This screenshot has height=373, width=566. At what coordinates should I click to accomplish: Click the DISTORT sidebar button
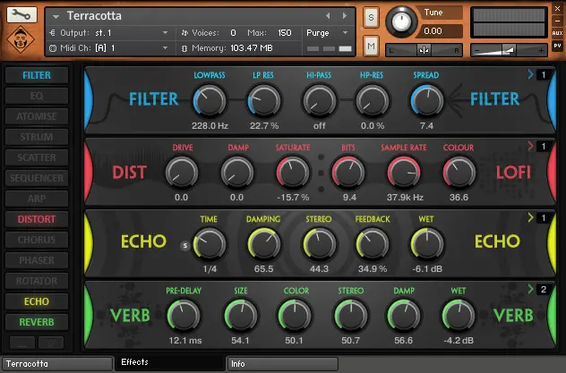click(x=37, y=219)
